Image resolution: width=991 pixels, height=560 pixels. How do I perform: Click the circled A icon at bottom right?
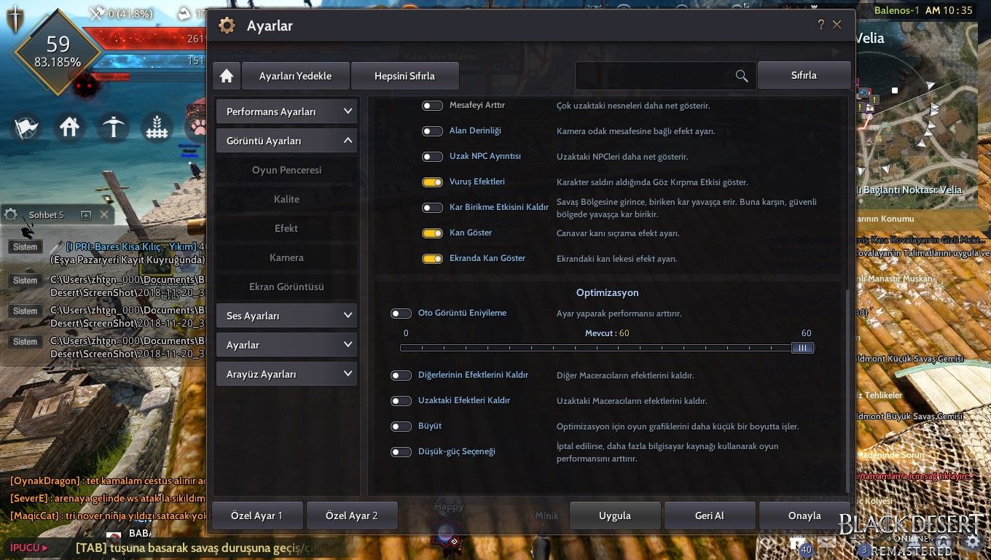click(944, 542)
